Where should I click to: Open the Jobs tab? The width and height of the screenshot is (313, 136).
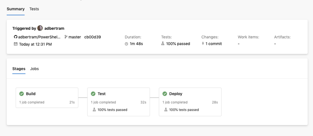coord(34,69)
